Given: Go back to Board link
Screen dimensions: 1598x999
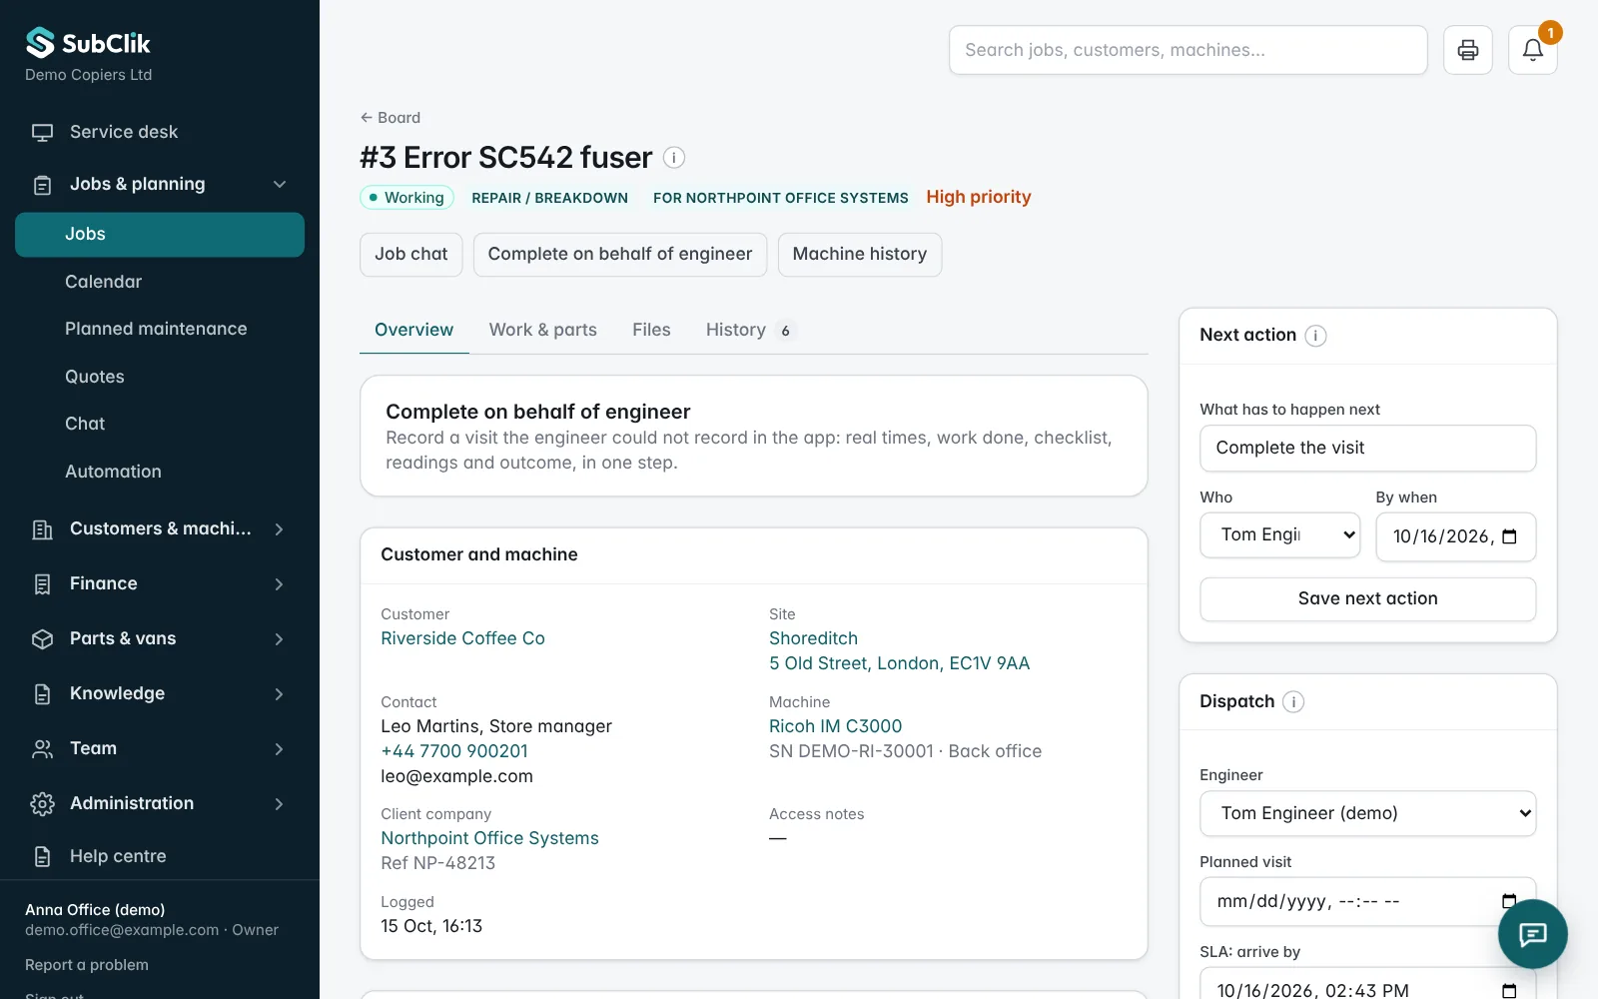Looking at the screenshot, I should [x=391, y=118].
